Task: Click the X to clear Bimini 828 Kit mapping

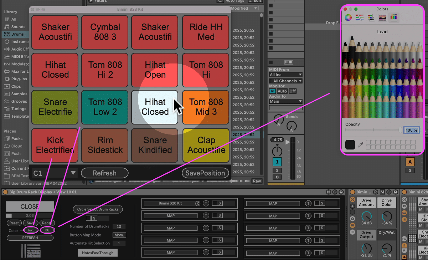Action: click(198, 203)
